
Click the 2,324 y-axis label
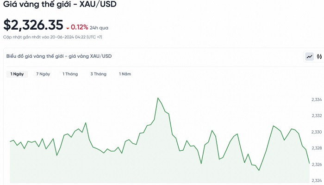click(316, 180)
